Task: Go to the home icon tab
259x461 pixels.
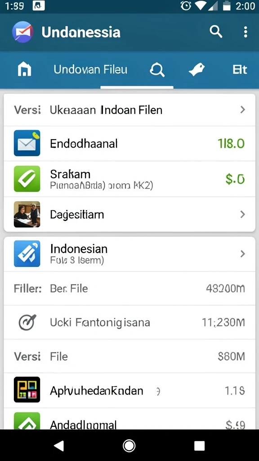Action: click(x=24, y=70)
